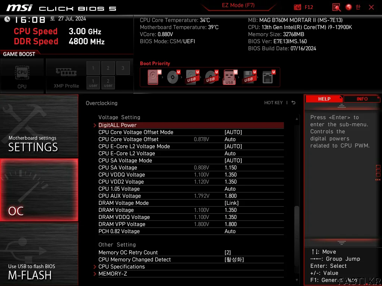
Task: Select the network boot device icon
Action: (x=268, y=77)
